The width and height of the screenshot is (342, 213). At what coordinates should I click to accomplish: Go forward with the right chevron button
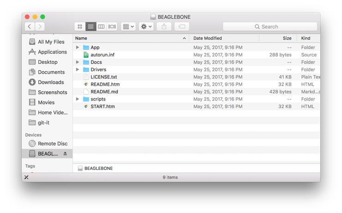tap(40, 27)
